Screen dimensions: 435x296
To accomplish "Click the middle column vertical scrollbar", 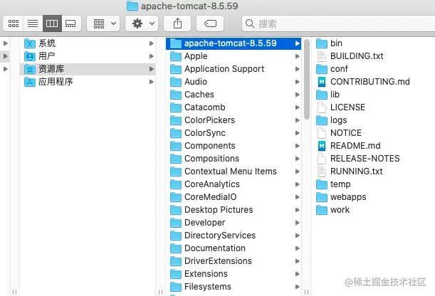I will pyautogui.click(x=307, y=79).
